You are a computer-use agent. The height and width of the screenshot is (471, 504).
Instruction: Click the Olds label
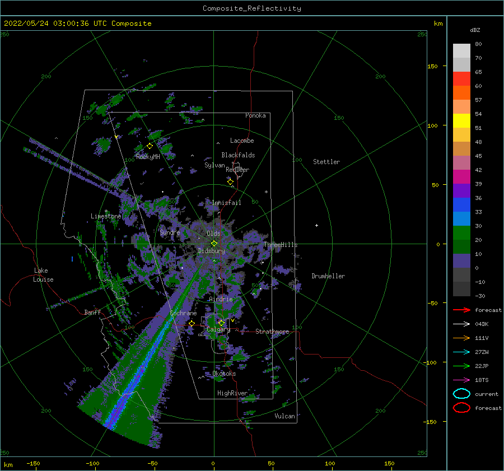[x=213, y=234]
